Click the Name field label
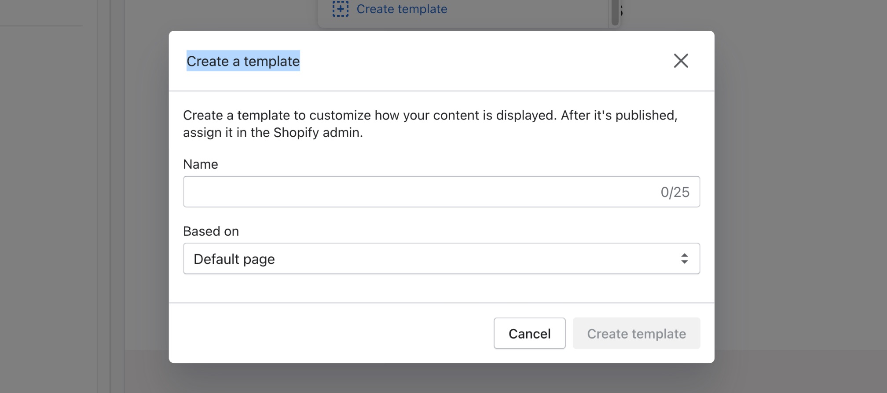887x393 pixels. (x=201, y=164)
